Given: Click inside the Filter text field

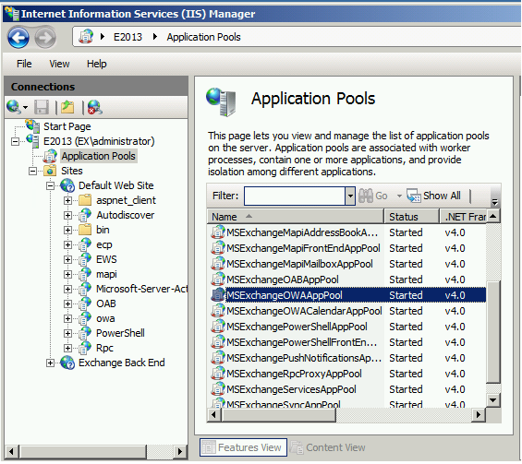Looking at the screenshot, I should (x=295, y=196).
